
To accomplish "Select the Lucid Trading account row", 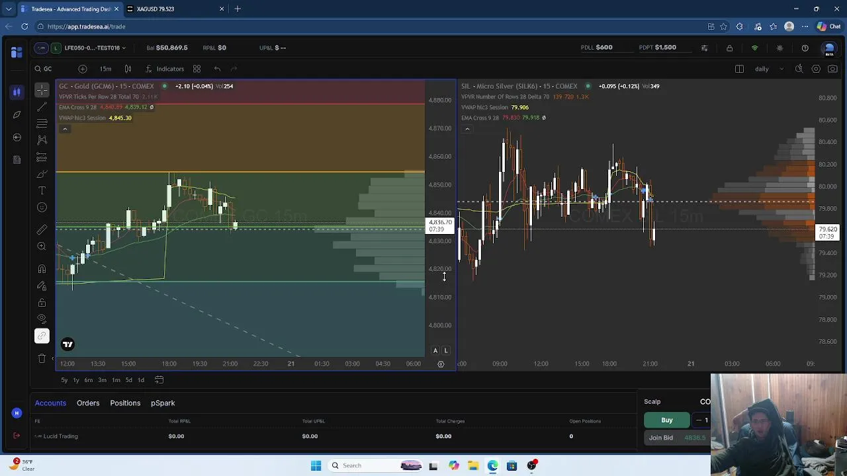I will 335,436.
